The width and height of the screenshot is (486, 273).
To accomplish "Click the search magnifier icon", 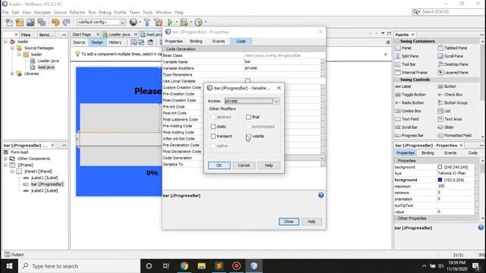I will coord(415,12).
